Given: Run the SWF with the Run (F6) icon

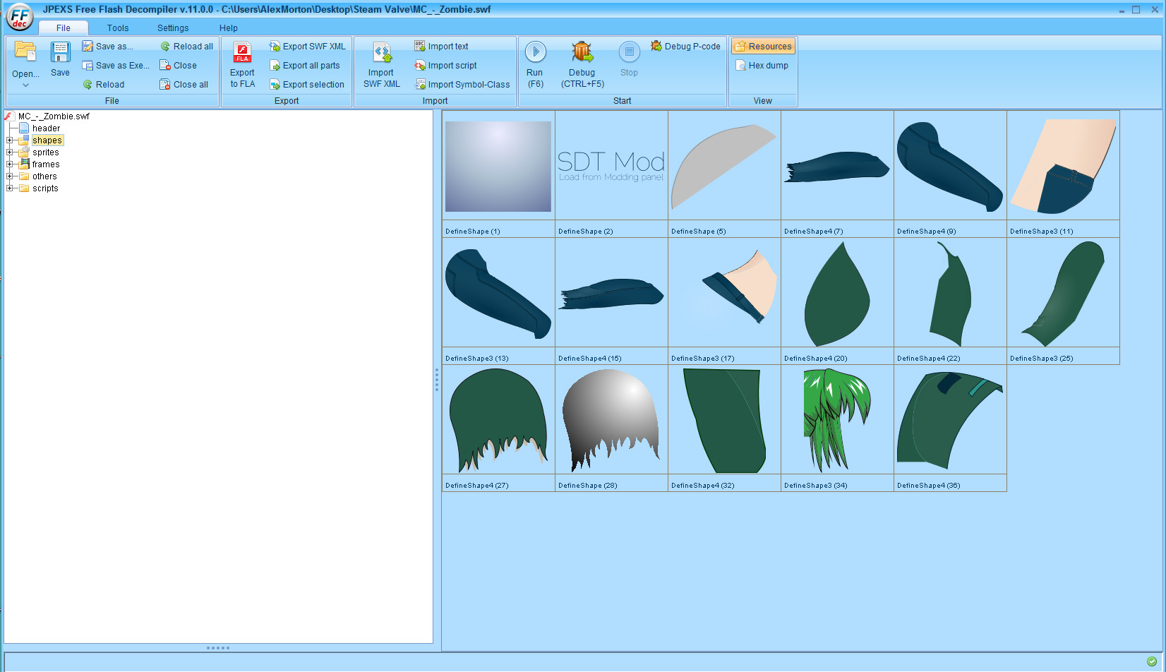Looking at the screenshot, I should [x=535, y=52].
